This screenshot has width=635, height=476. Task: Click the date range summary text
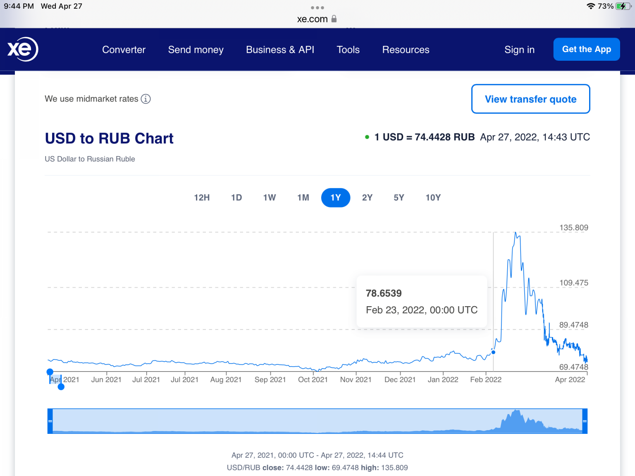point(317,455)
